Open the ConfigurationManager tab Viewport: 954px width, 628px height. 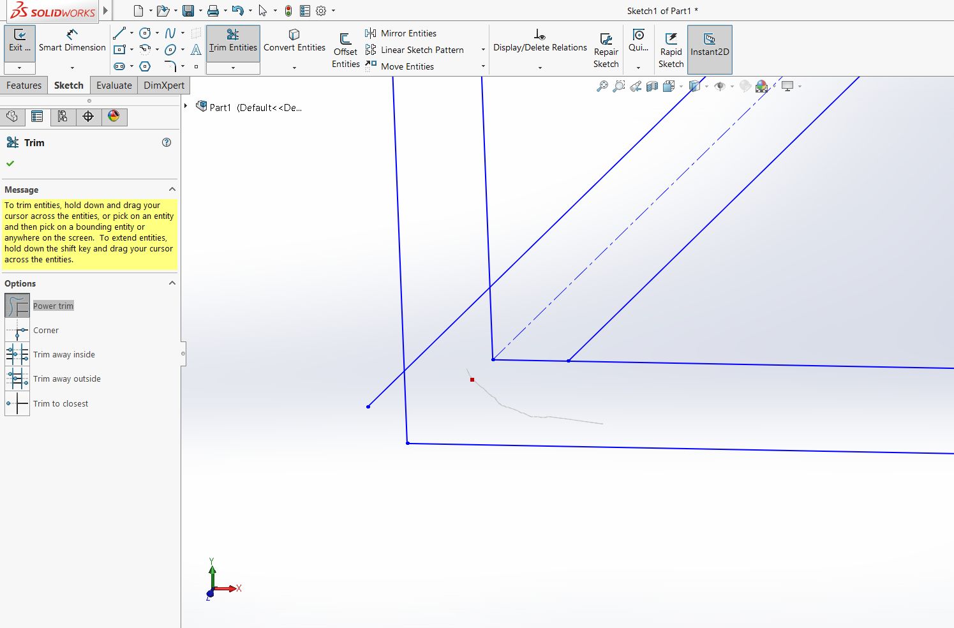63,116
